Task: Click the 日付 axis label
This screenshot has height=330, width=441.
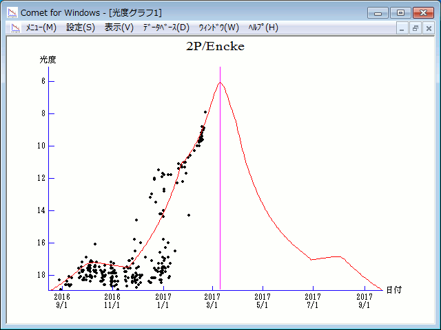Action: click(393, 290)
